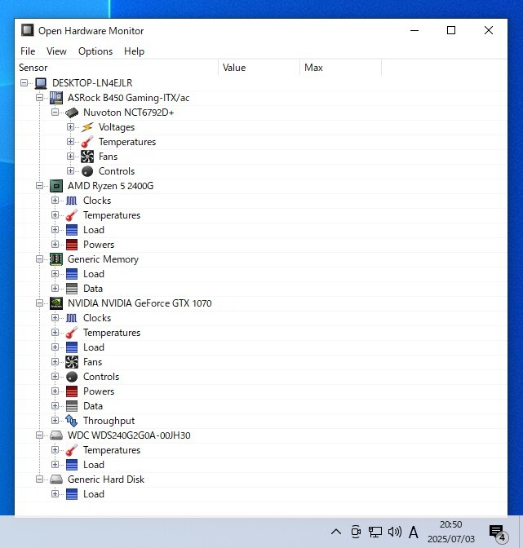
Task: Select the ASRock B450 Gaming-ITX/ac label
Action: coord(128,98)
